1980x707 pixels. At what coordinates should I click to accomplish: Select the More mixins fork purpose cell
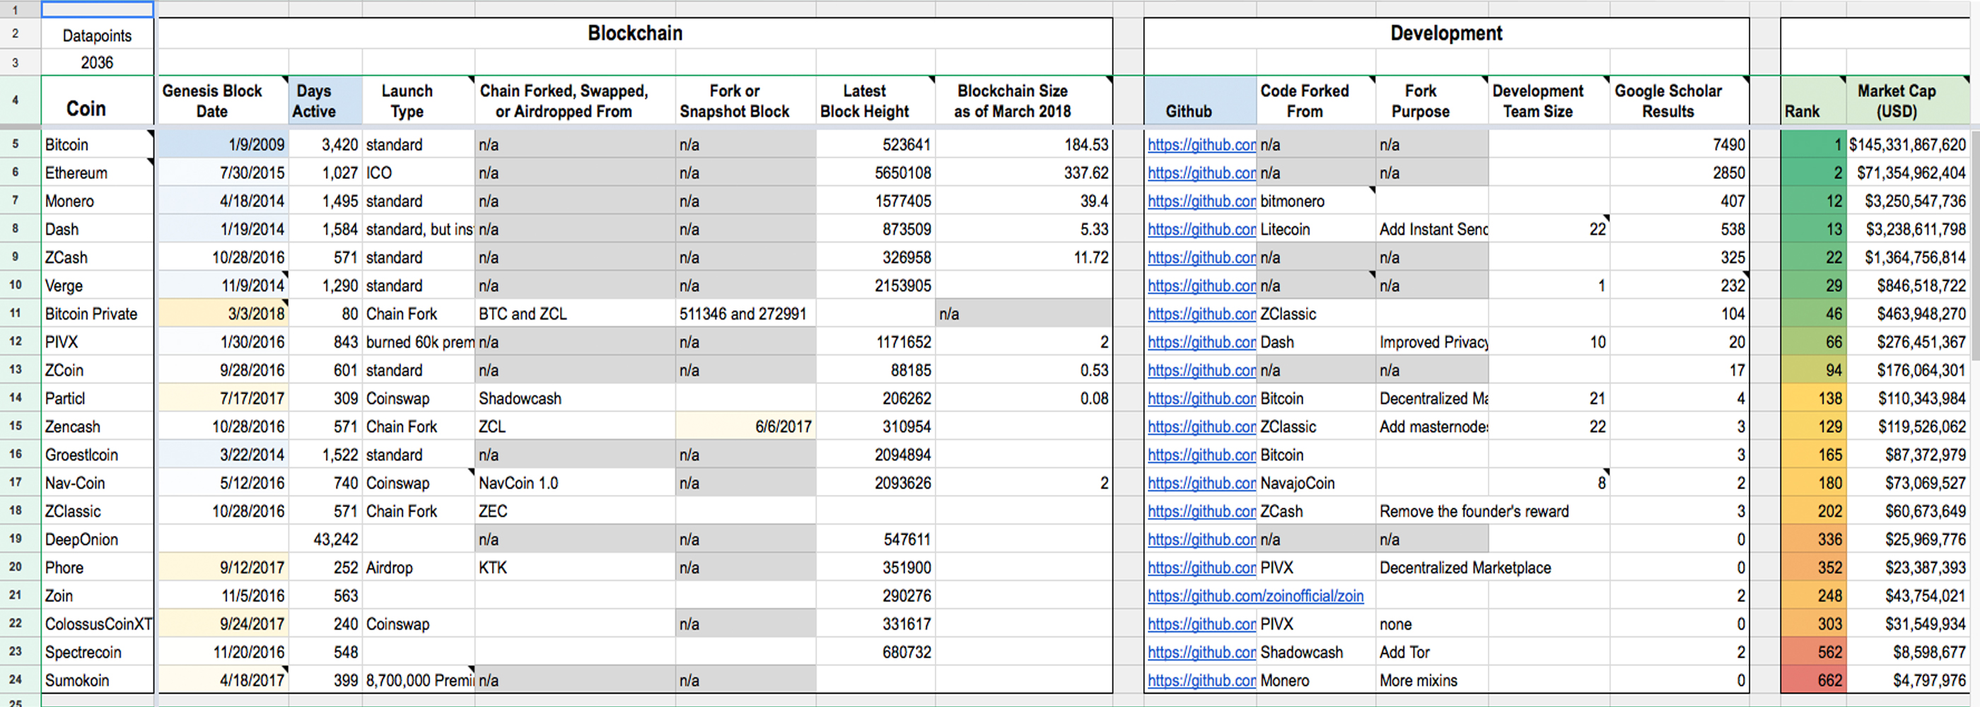tap(1432, 680)
